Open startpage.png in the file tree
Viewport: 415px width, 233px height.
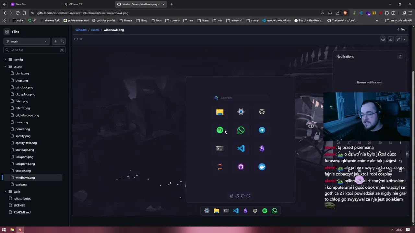pyautogui.click(x=25, y=150)
